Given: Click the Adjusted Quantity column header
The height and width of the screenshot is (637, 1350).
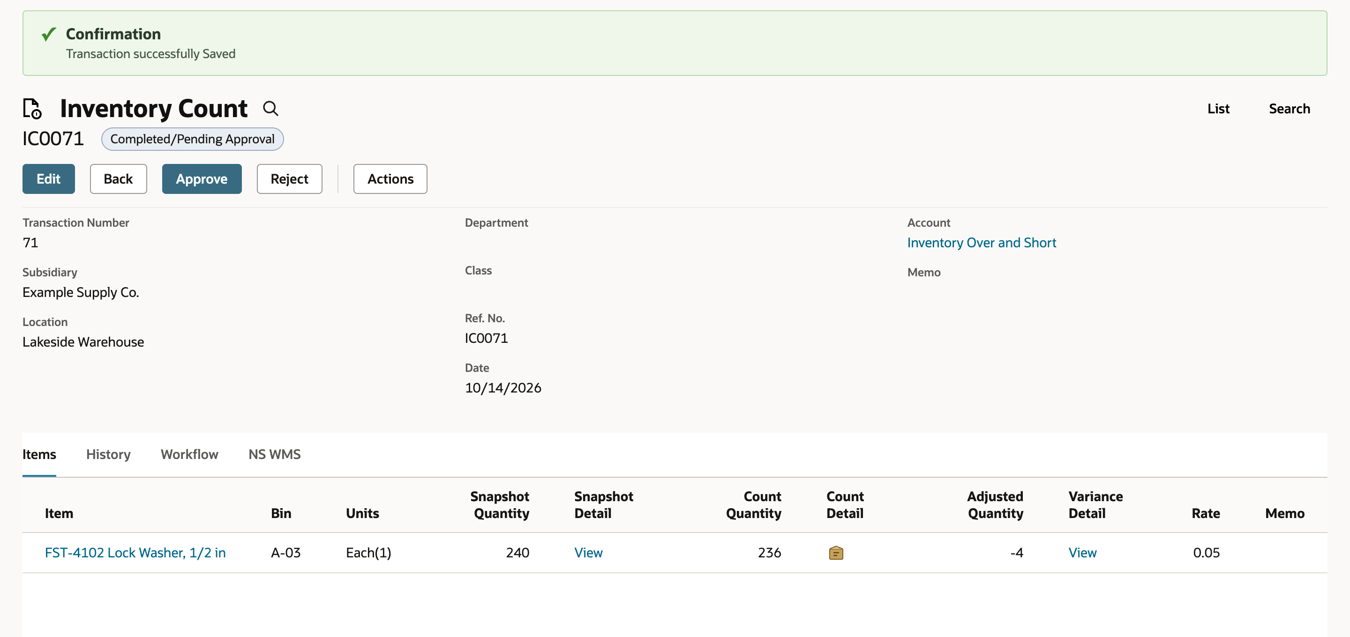Looking at the screenshot, I should click(x=995, y=505).
